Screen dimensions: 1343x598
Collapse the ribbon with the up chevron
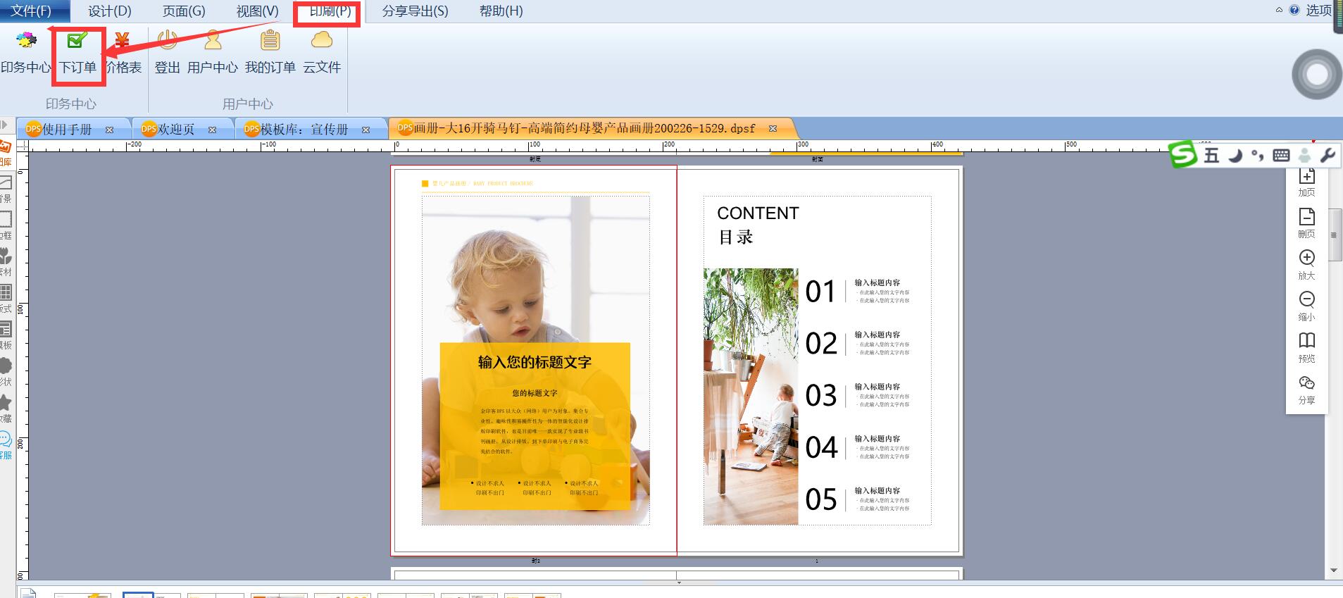pyautogui.click(x=1279, y=10)
